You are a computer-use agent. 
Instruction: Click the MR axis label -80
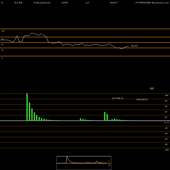(166, 144)
